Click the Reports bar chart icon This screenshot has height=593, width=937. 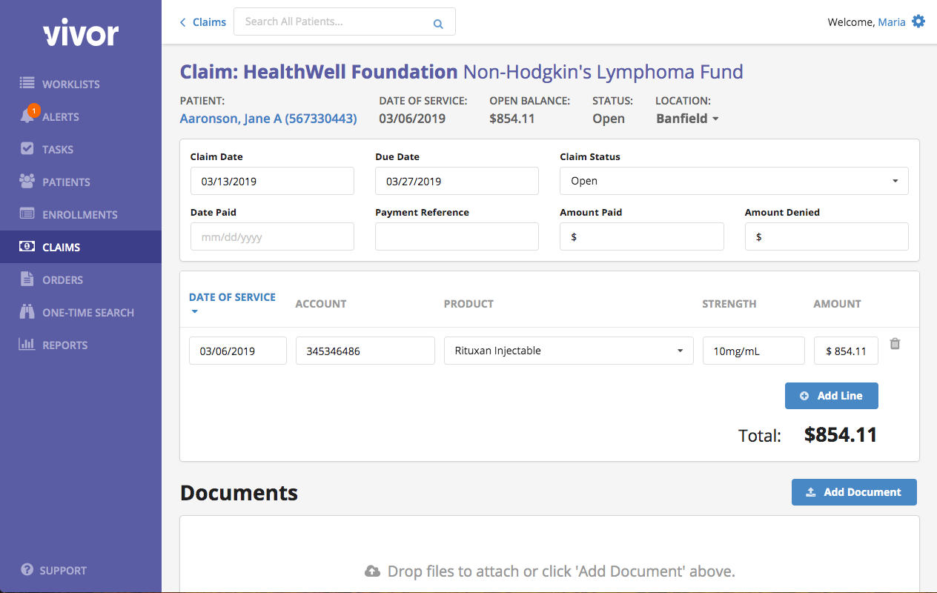click(27, 345)
